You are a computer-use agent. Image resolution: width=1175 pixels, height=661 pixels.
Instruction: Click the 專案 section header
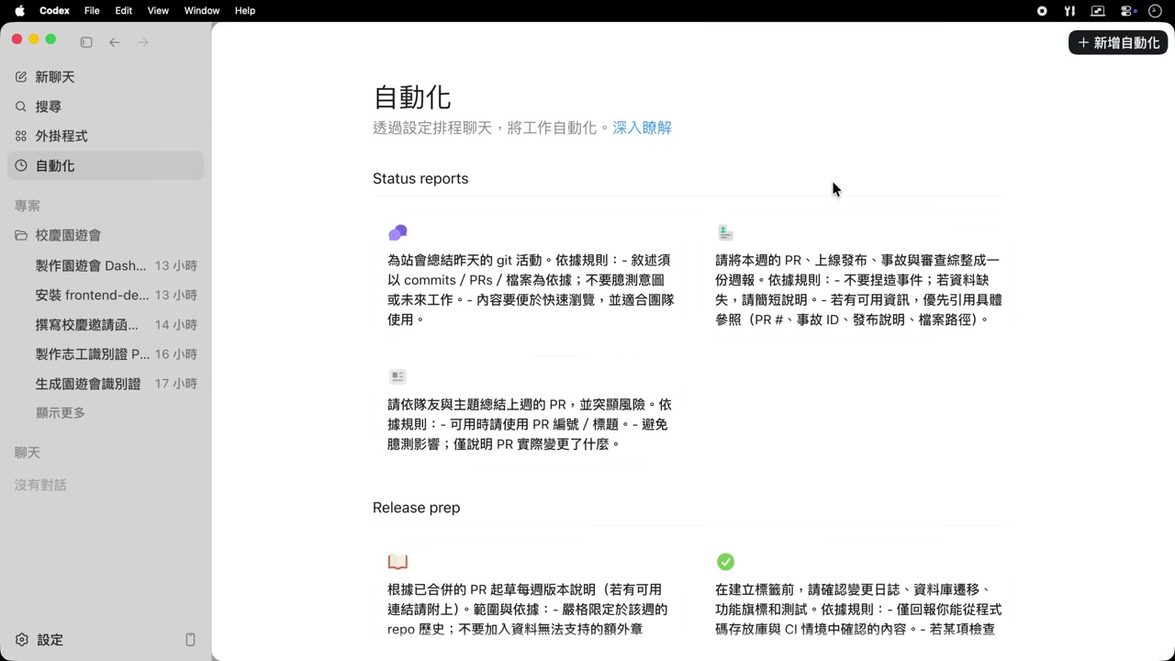[28, 207]
